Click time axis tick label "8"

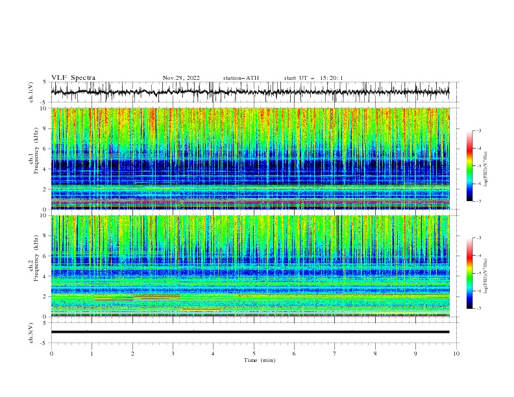pos(375,354)
